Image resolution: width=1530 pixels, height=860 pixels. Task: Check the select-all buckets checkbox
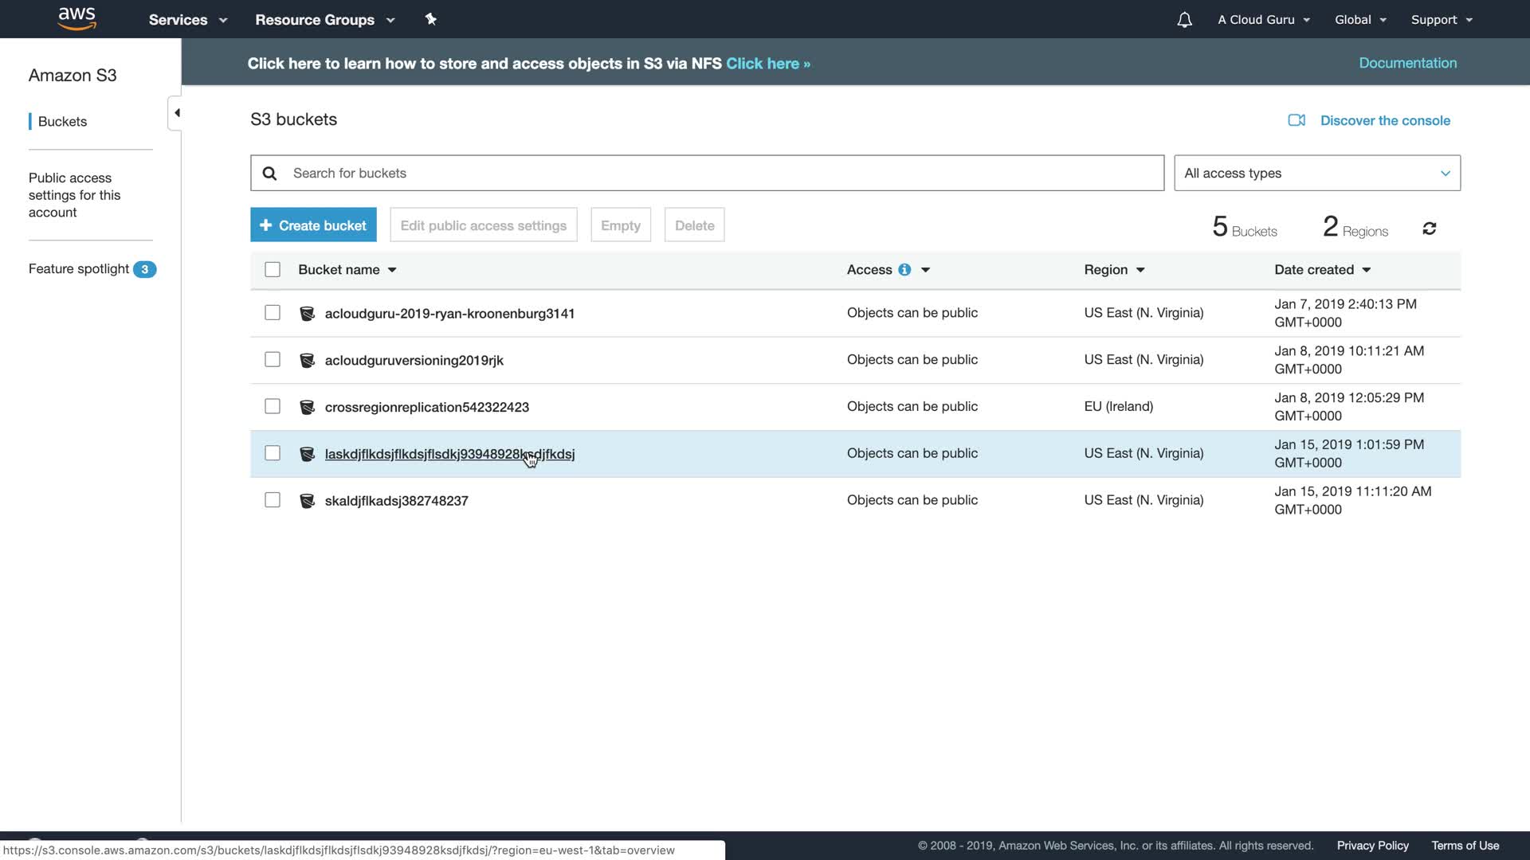(273, 270)
